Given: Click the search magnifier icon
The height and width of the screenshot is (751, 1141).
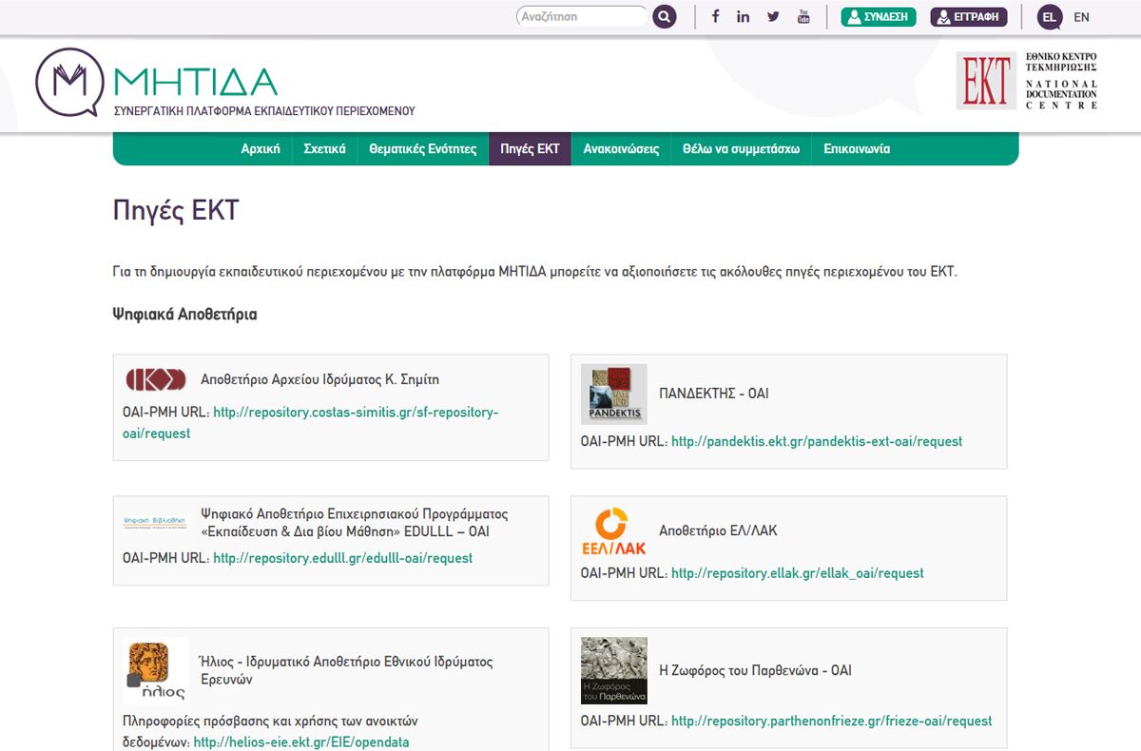Looking at the screenshot, I should [664, 17].
